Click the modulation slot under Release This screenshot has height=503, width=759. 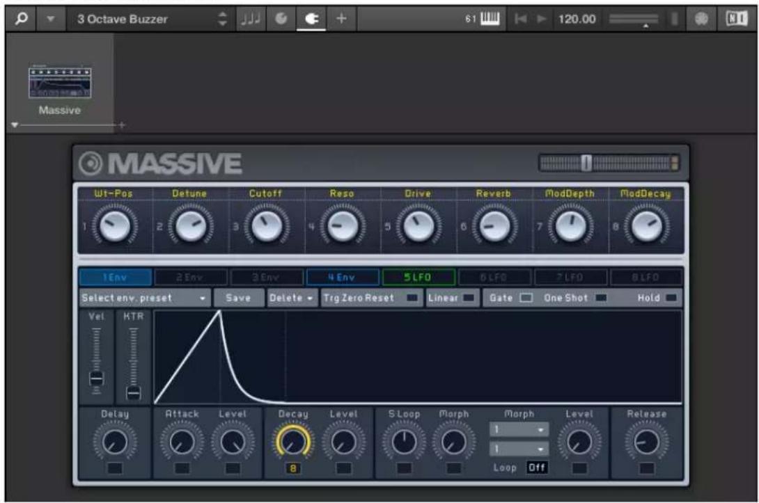pos(647,468)
